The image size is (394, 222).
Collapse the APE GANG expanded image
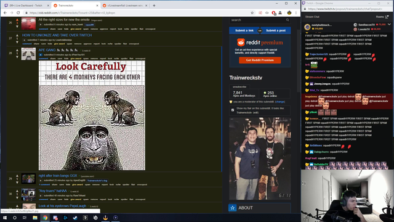click(41, 55)
